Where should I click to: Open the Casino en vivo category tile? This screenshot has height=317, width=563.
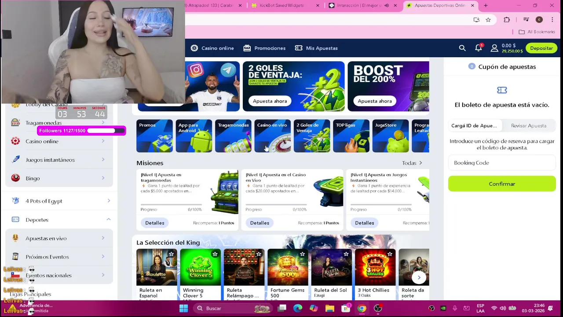(x=273, y=136)
